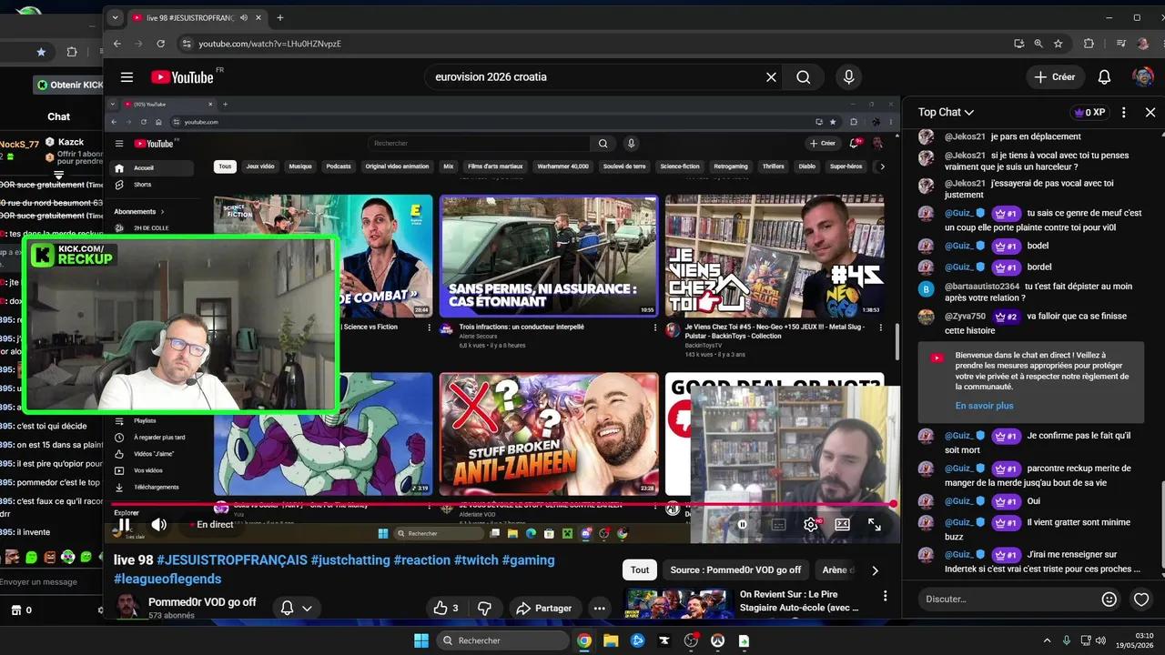Click the Chrome address bar URL
This screenshot has height=655, width=1165.
coord(269,44)
